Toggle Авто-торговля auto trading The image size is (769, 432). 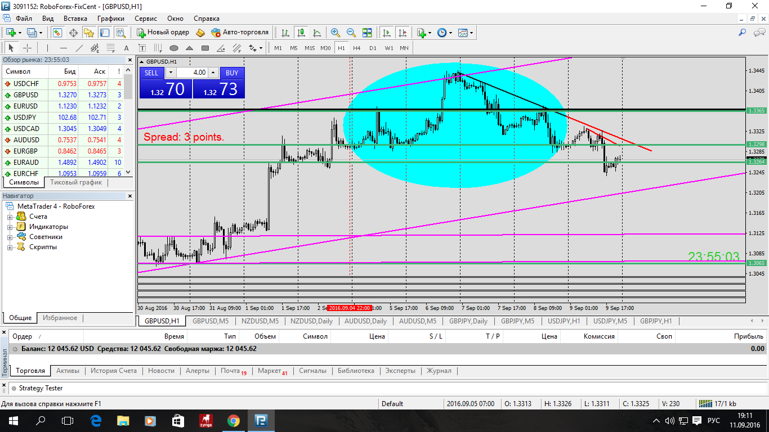pyautogui.click(x=240, y=33)
